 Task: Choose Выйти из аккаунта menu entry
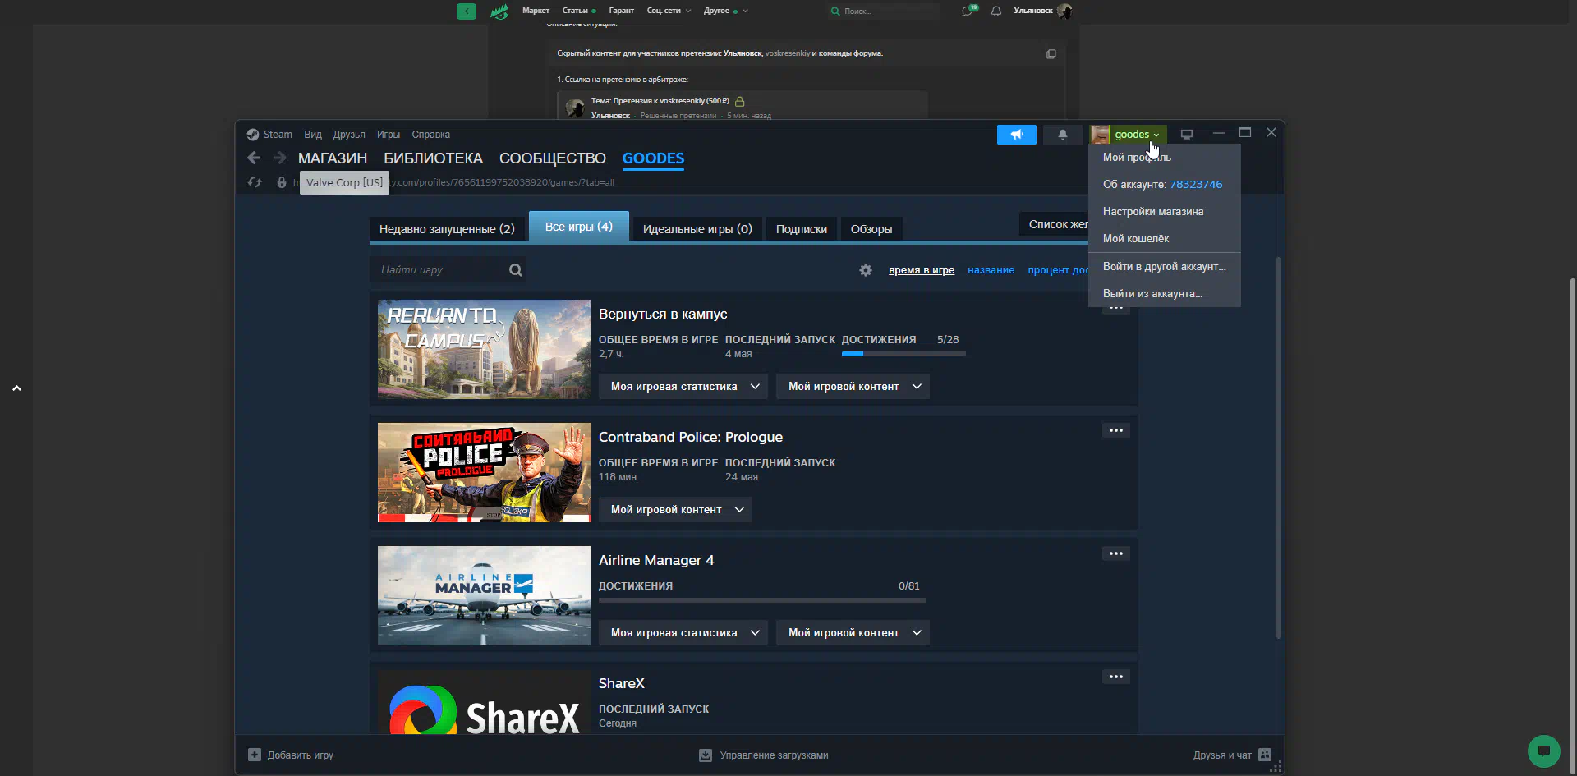point(1164,293)
